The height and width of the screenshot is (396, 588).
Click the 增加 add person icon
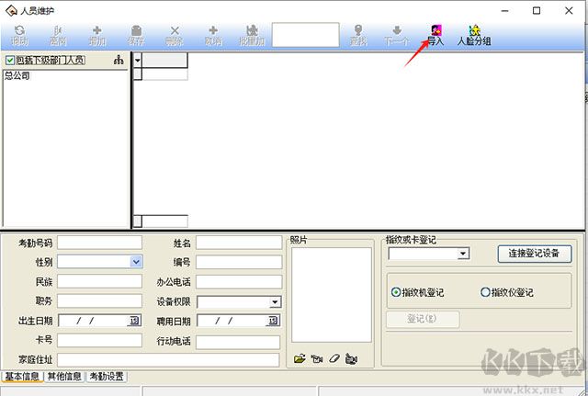point(96,35)
